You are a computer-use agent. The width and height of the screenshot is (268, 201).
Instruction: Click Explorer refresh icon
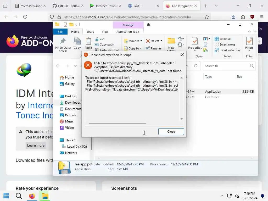point(196,66)
